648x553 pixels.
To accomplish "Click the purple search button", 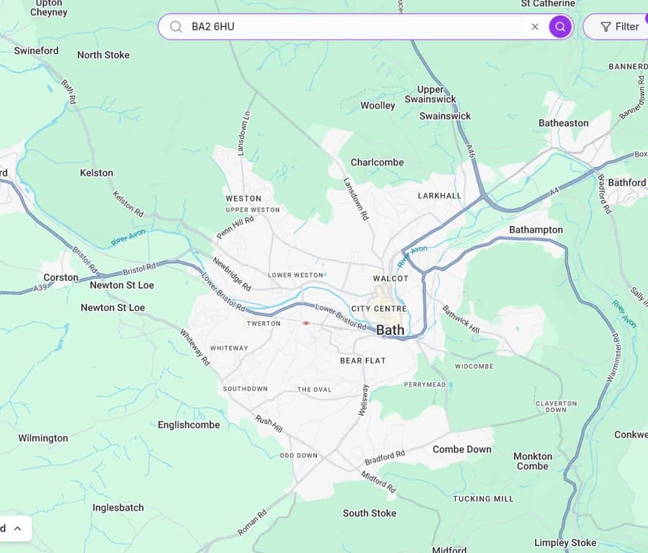I will [560, 27].
